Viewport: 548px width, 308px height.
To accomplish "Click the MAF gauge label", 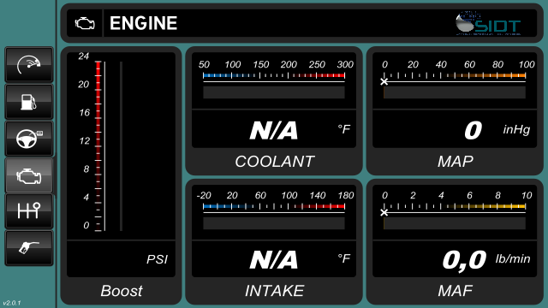I will 455,291.
